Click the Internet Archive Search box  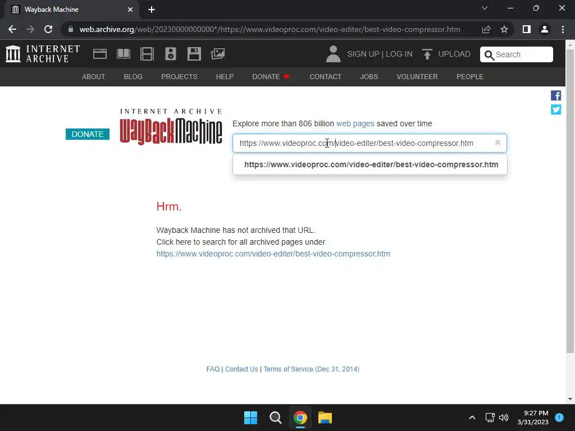[517, 54]
